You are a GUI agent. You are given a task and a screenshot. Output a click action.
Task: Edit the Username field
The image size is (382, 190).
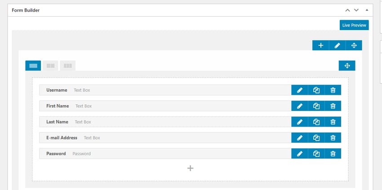coord(300,90)
